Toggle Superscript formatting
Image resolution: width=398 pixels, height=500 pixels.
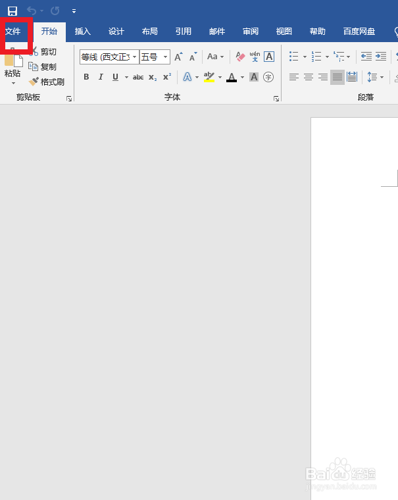click(x=167, y=77)
